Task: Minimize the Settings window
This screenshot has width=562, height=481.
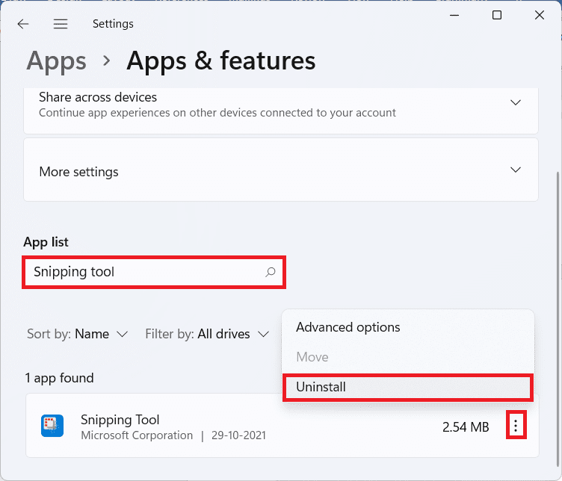Action: [454, 16]
